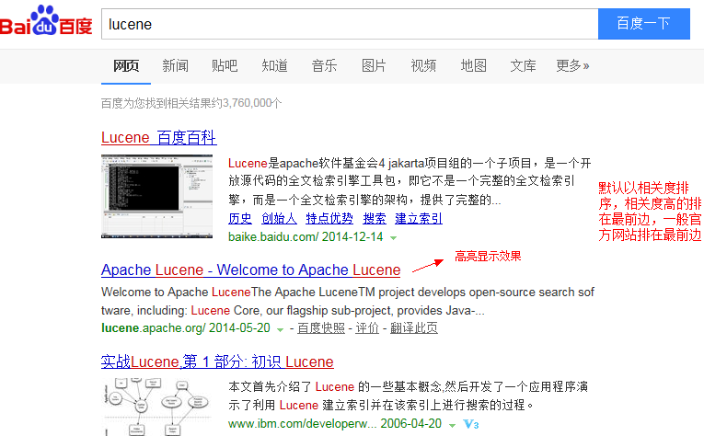Viewport: 704px width, 436px height.
Task: Open the 搜索 sublink
Action: coord(375,218)
